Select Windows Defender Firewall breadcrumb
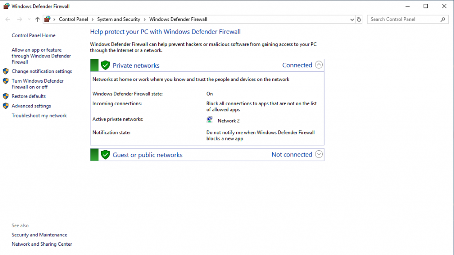This screenshot has width=454, height=255. pyautogui.click(x=178, y=19)
